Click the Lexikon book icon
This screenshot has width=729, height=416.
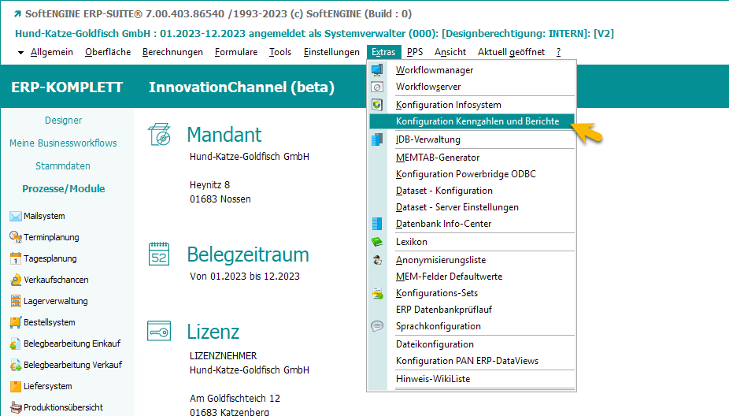pos(377,242)
